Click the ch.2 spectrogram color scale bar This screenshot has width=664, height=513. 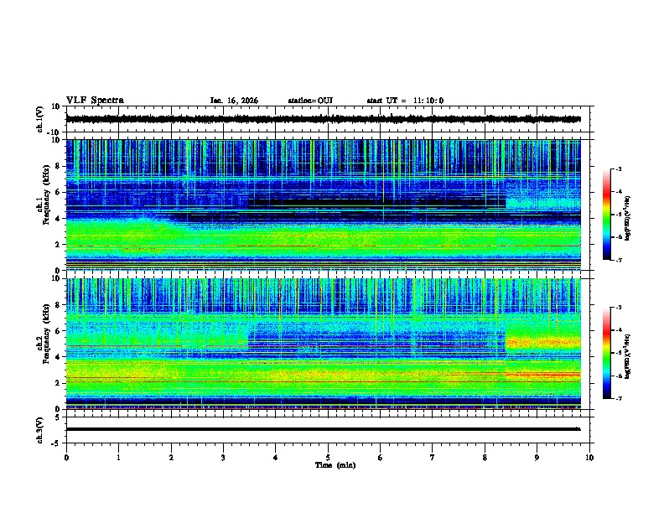[x=606, y=353]
